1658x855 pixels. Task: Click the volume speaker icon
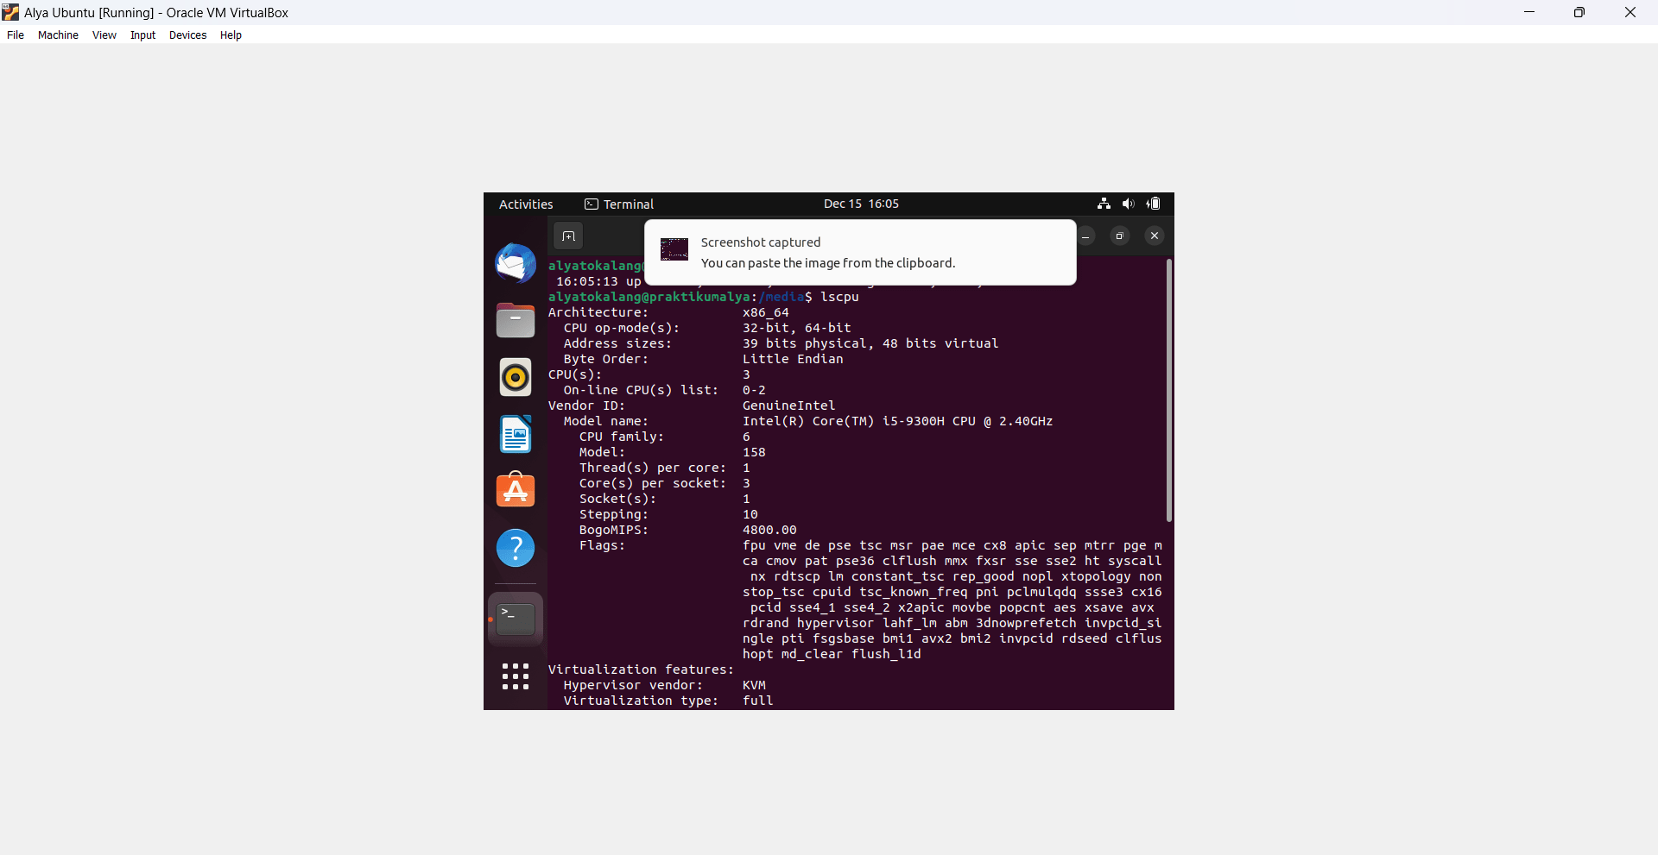[1128, 204]
